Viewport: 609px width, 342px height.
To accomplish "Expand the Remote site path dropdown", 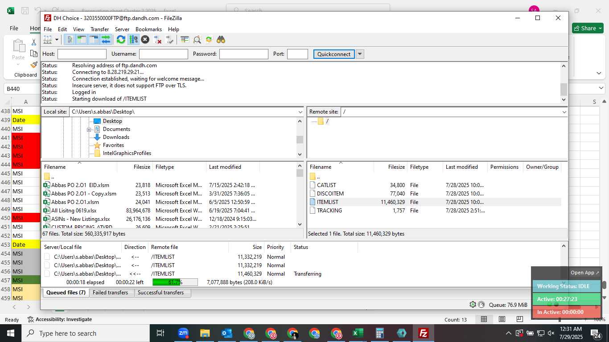I will [x=564, y=112].
